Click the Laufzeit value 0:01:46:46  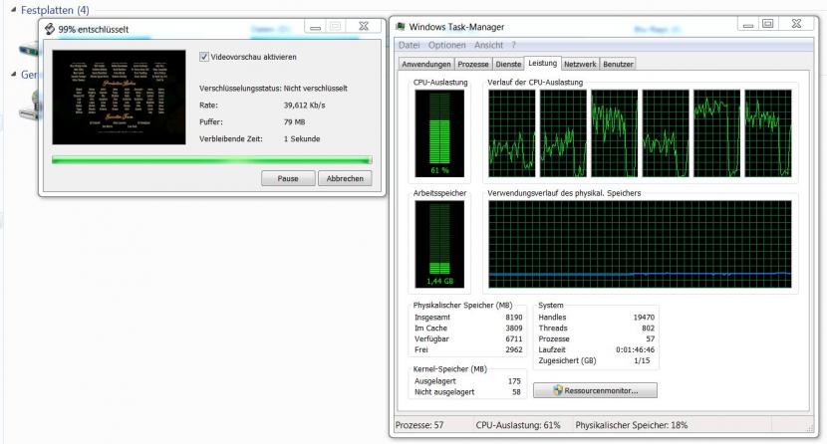pyautogui.click(x=635, y=349)
